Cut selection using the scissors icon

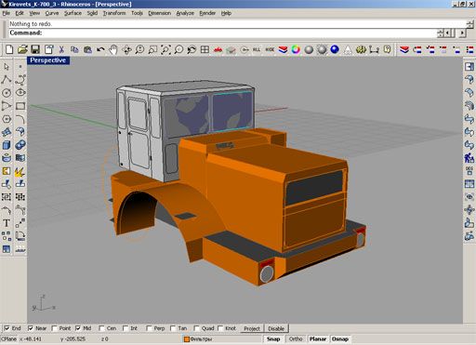coord(61,49)
